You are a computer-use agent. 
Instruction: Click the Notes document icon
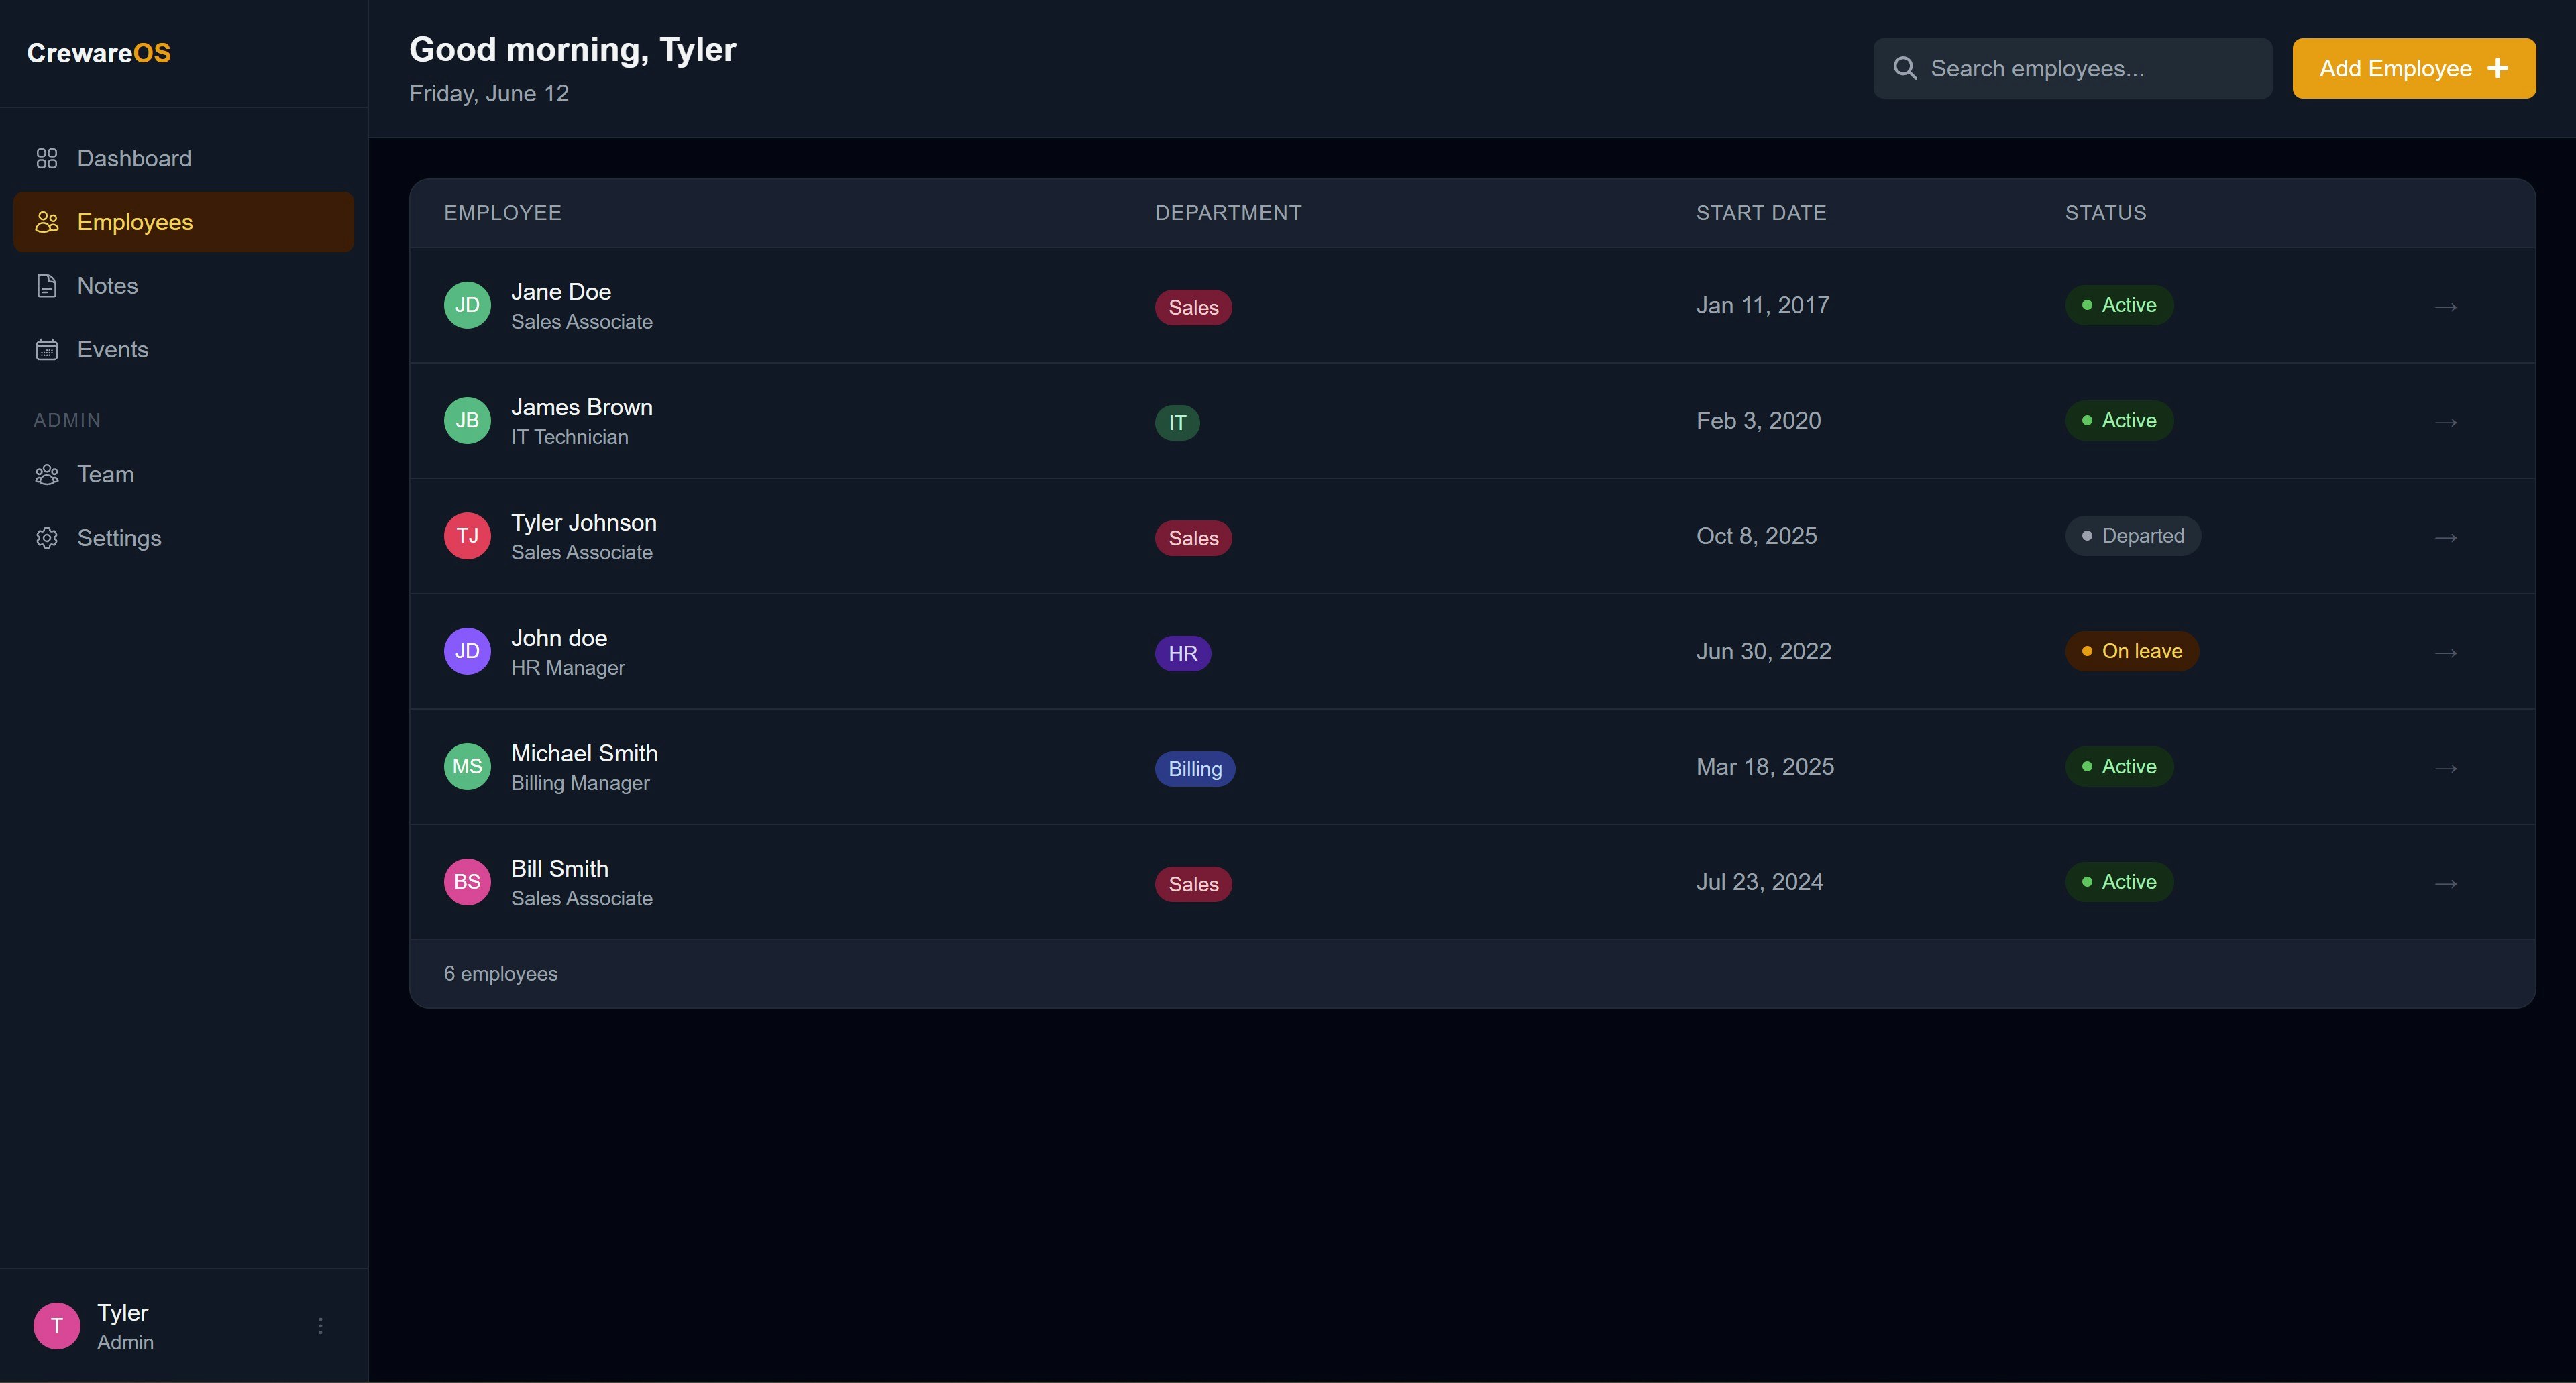click(x=47, y=286)
